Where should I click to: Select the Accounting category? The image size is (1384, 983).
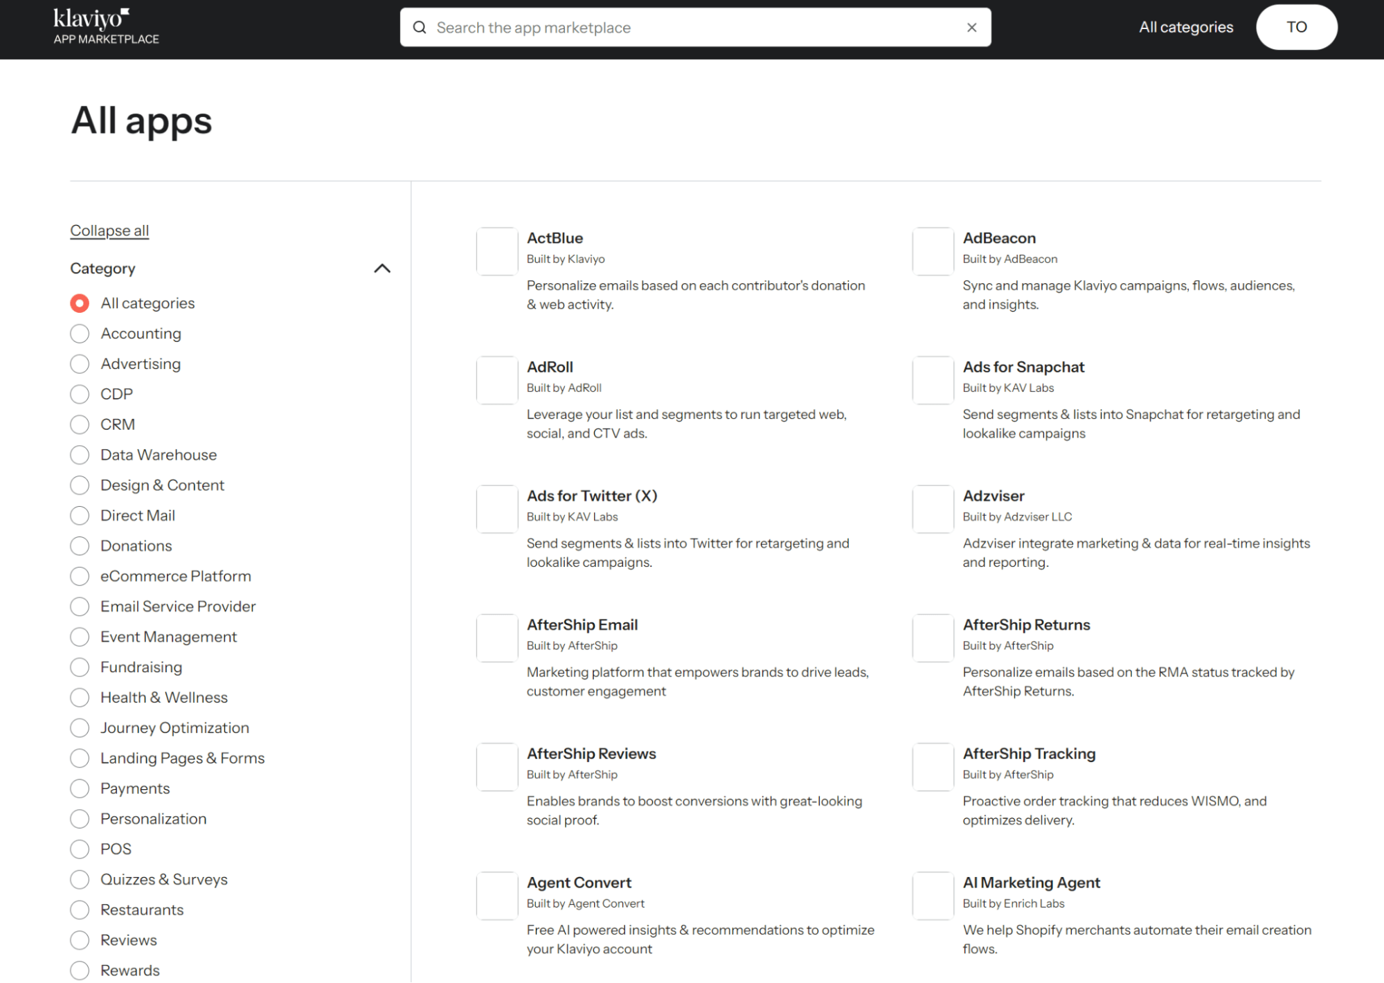[x=80, y=334]
